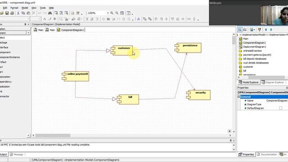Click the purple stereotype display icon

pyautogui.click(x=139, y=19)
